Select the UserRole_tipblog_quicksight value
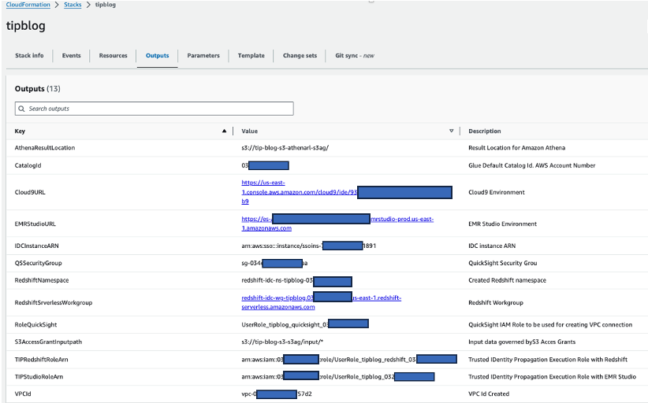648x403 pixels. click(x=305, y=324)
